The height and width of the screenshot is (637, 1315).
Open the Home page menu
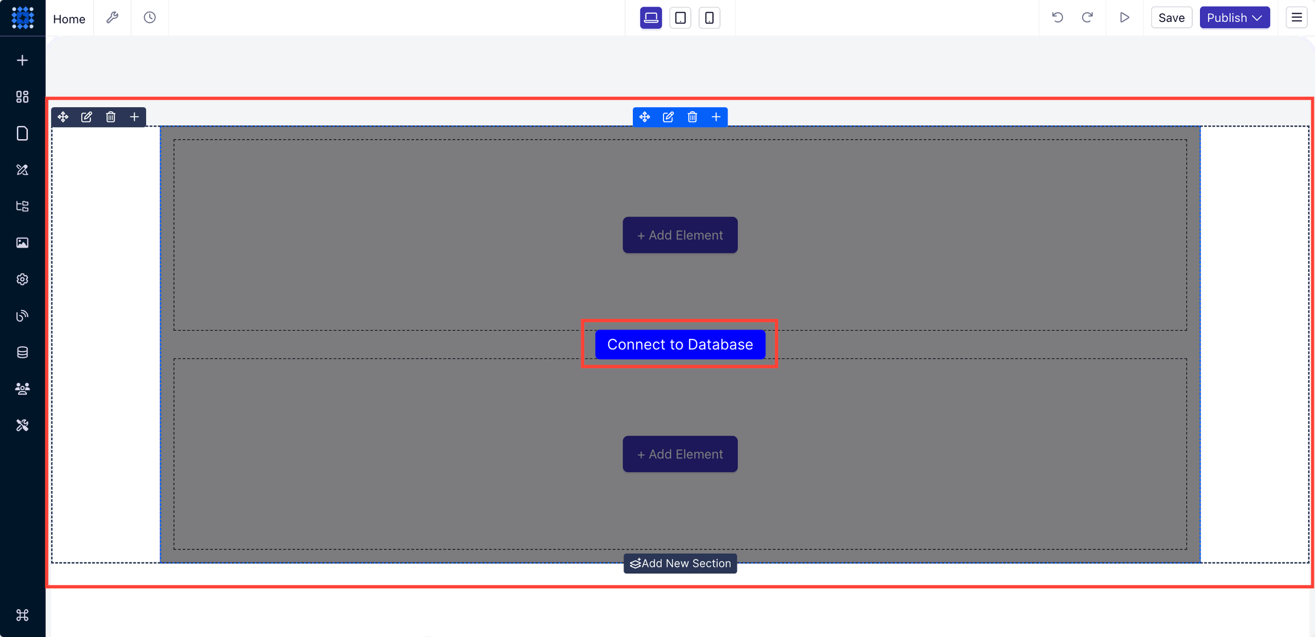70,18
